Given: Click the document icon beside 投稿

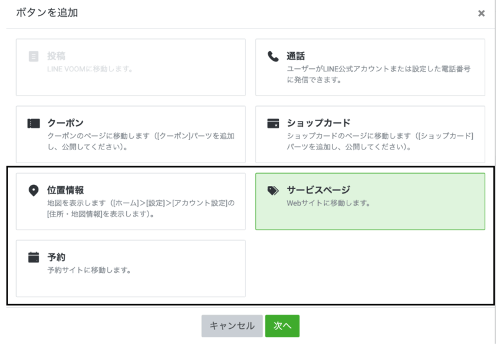Looking at the screenshot, I should (x=34, y=56).
